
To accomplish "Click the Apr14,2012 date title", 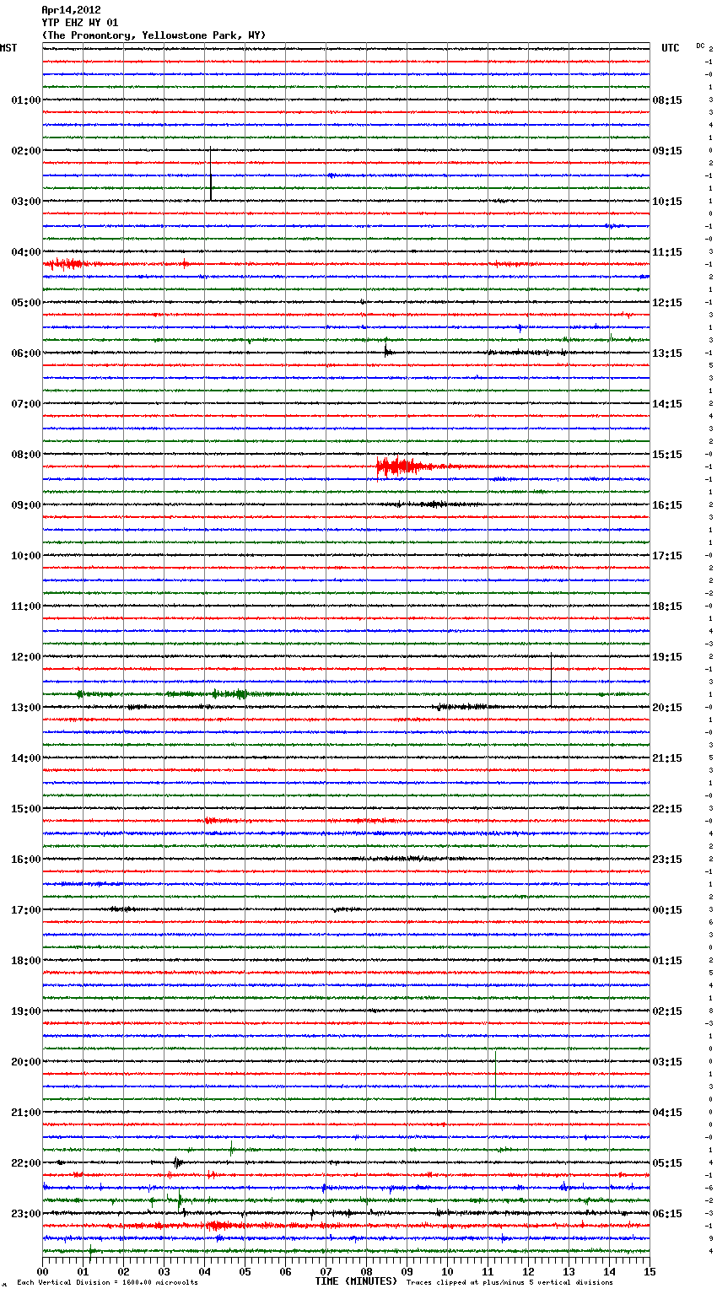I will point(71,10).
